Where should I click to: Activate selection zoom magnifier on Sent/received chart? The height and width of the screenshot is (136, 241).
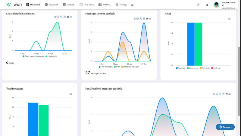(220, 94)
